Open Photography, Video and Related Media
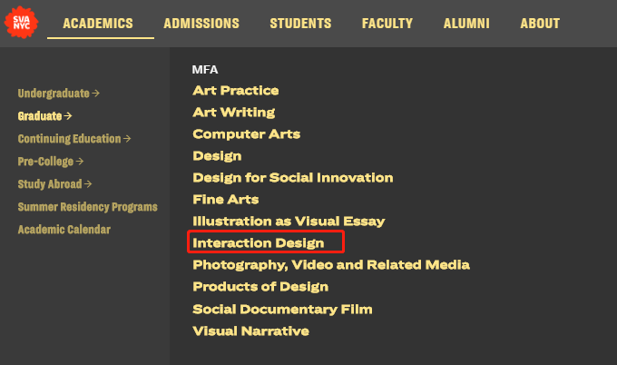This screenshot has height=365, width=617. pyautogui.click(x=331, y=265)
